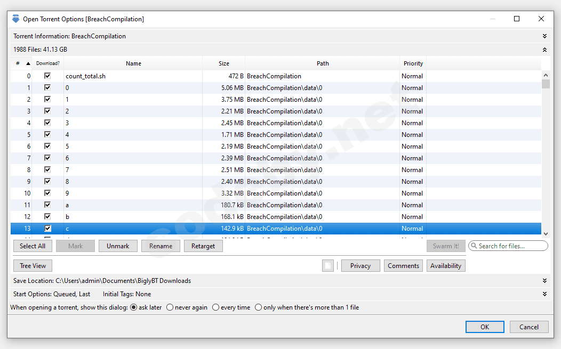This screenshot has height=349, width=561.
Task: Click the scrollbar up arrow of file list
Action: coord(546,75)
